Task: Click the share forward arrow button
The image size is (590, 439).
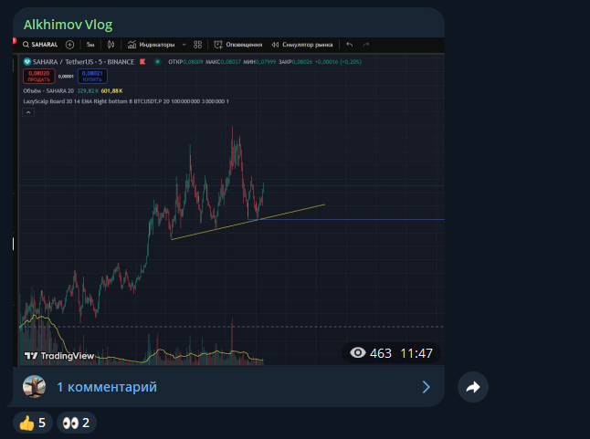Action: click(x=473, y=387)
